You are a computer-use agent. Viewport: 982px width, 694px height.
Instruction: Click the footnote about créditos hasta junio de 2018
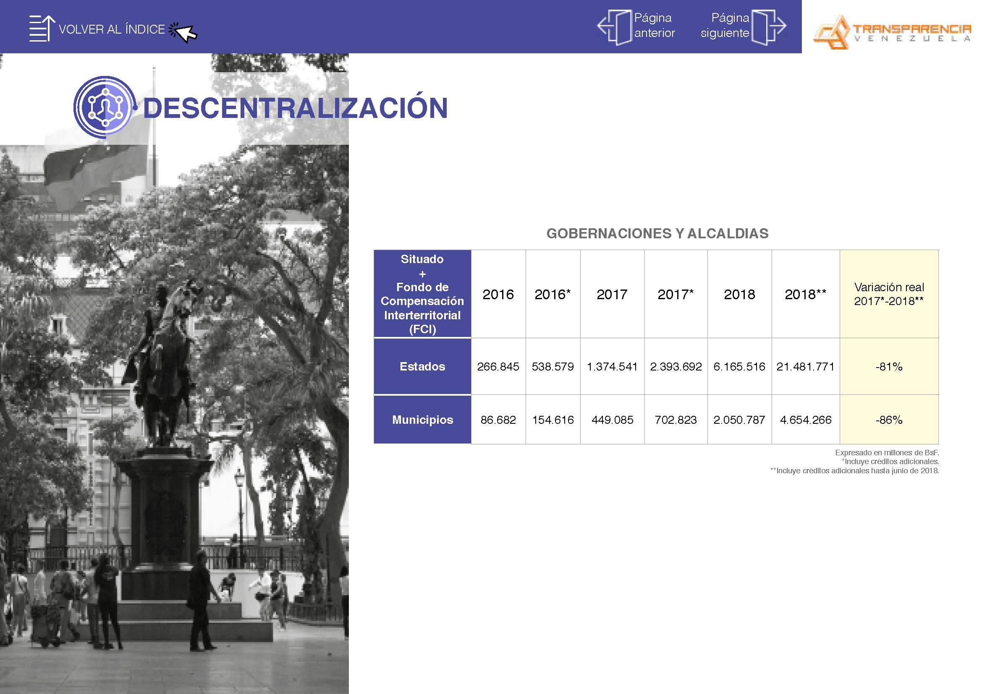[x=854, y=471]
